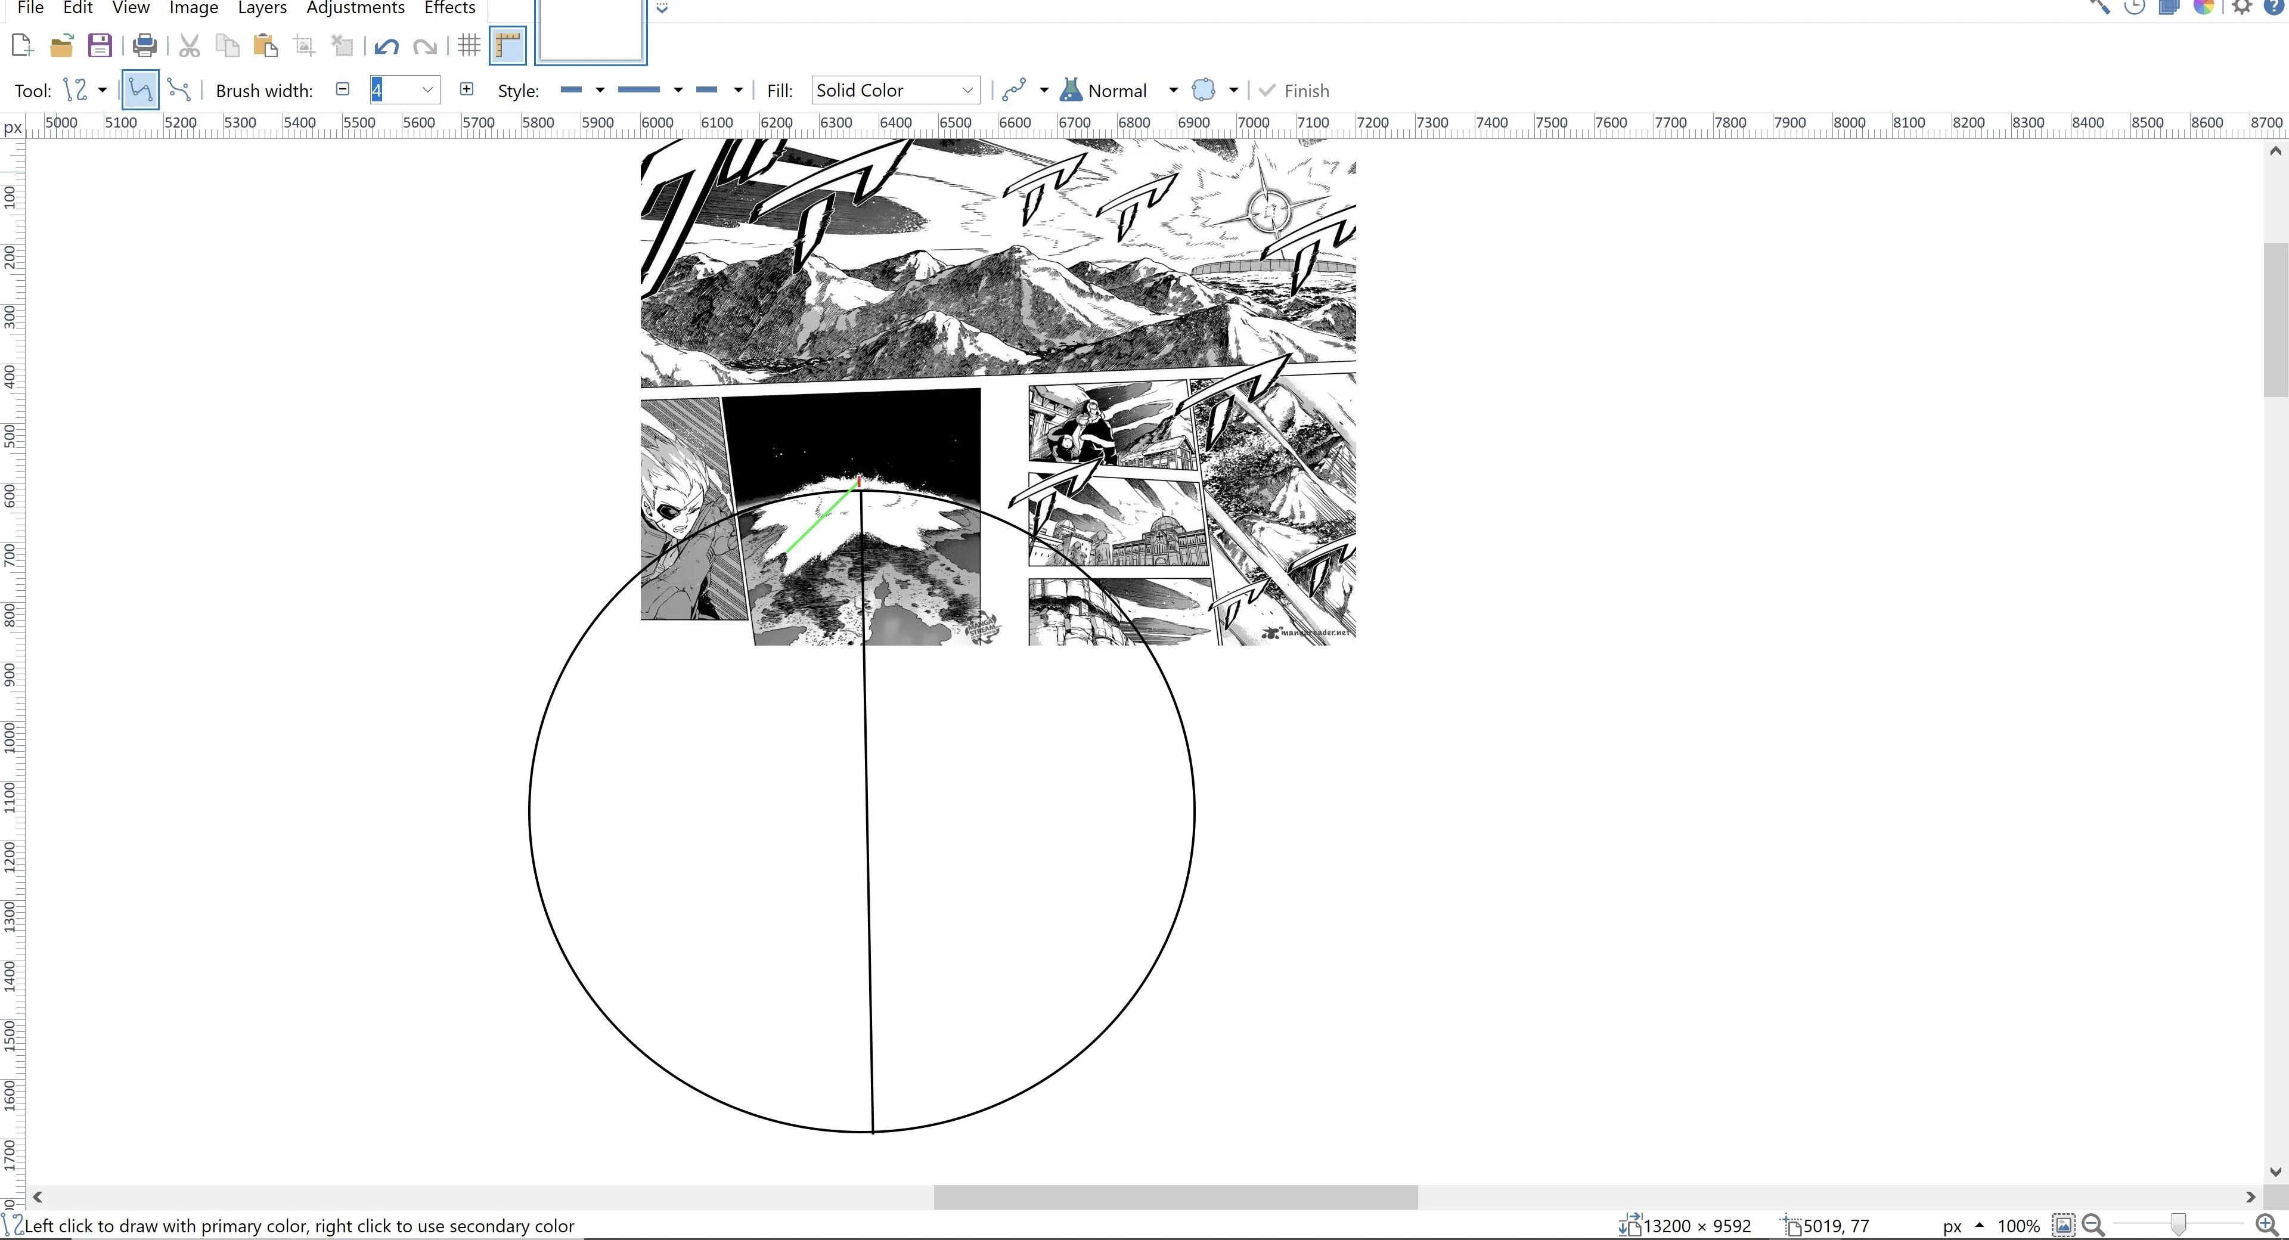
Task: Click the Settings gear icon
Action: tap(2241, 7)
